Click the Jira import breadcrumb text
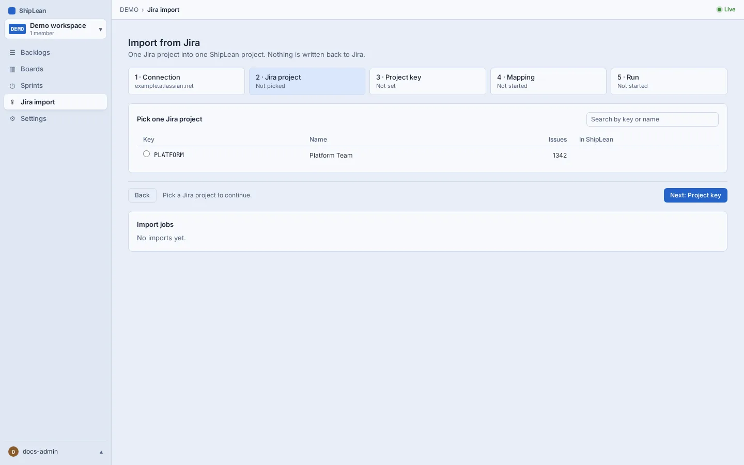 (x=163, y=10)
